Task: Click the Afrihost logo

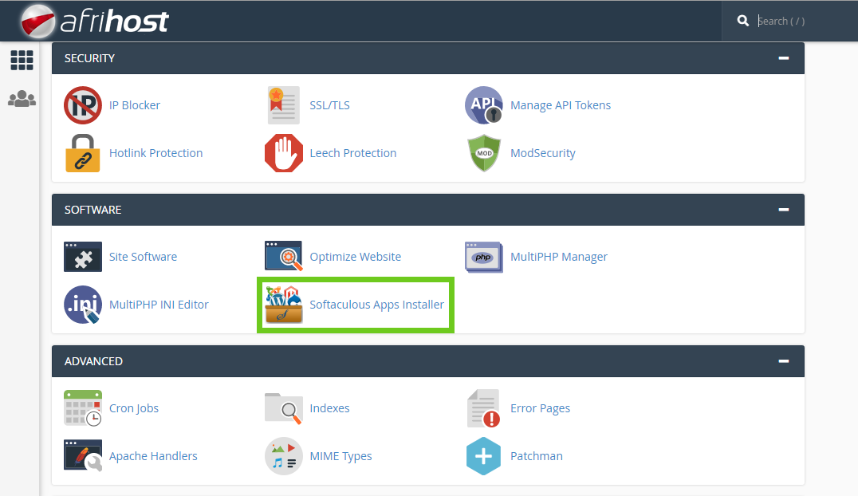Action: [94, 21]
